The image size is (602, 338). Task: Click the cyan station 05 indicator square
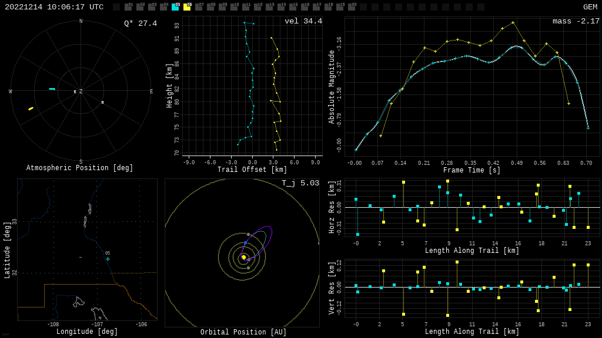click(x=175, y=7)
